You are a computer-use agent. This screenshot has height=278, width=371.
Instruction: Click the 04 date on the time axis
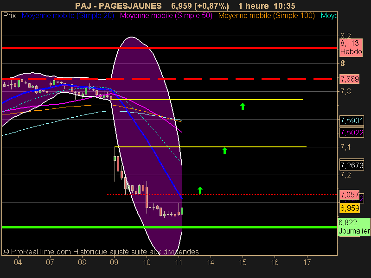coord(18,262)
